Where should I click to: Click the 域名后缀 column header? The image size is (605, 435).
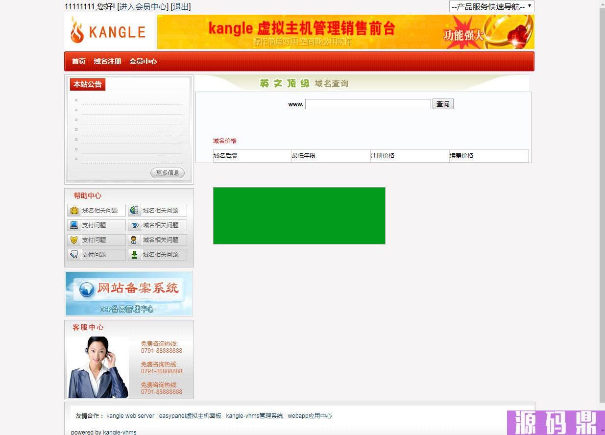pos(225,156)
